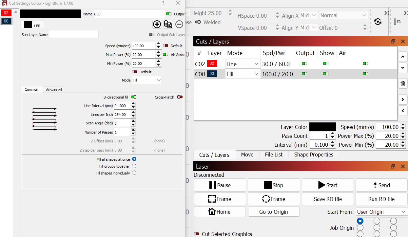Click the Home laser button
This screenshot has height=237, width=408.
tap(220, 212)
